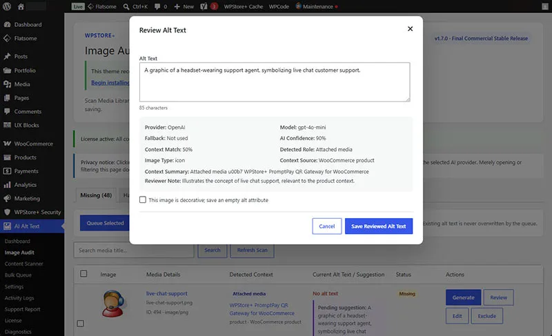Open Activity Logs submenu item
This screenshot has width=552, height=336.
click(x=19, y=298)
